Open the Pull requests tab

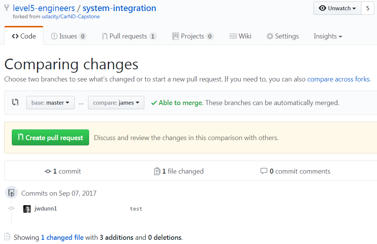click(x=129, y=36)
